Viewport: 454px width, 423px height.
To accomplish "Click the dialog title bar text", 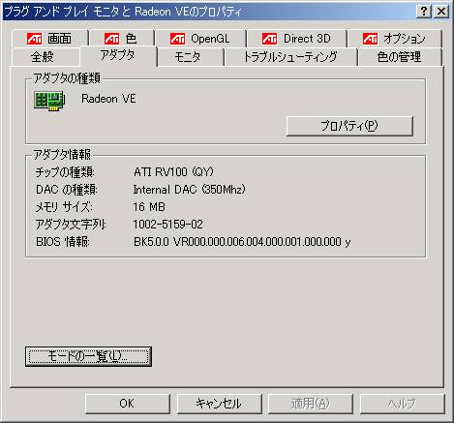I will [x=123, y=12].
